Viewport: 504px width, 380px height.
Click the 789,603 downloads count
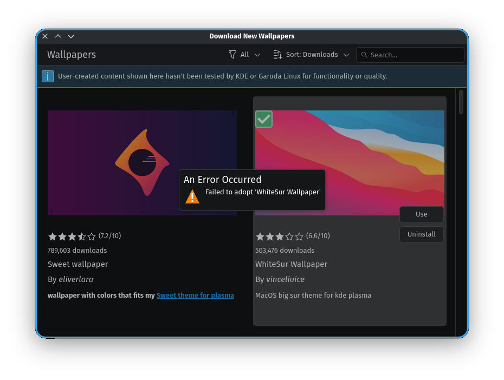click(77, 250)
